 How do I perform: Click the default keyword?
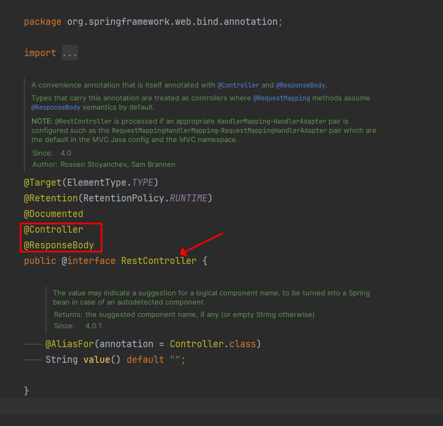click(145, 360)
